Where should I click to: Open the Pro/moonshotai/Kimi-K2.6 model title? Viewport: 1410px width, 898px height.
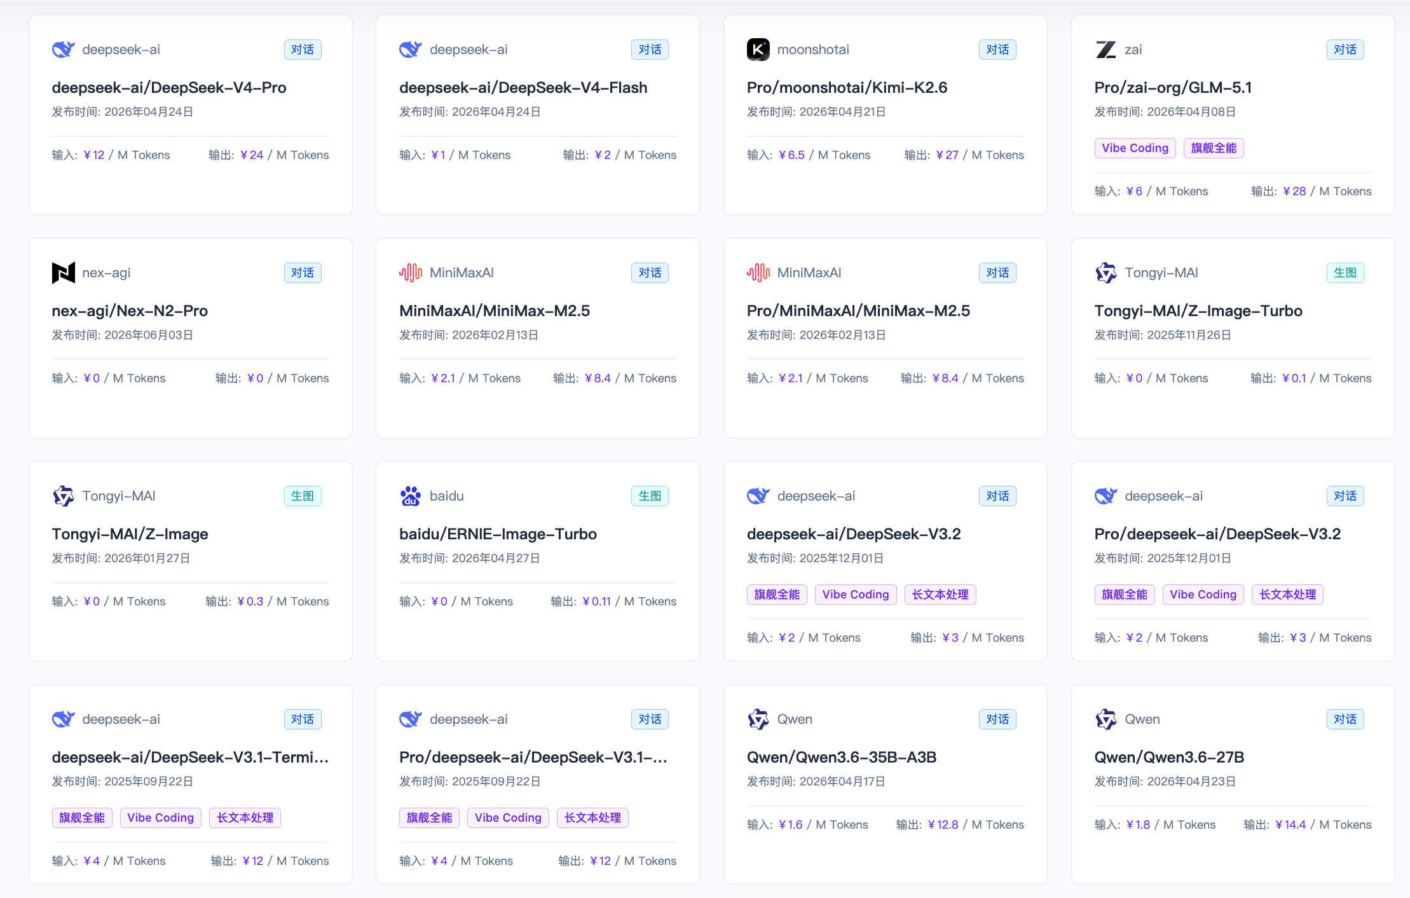(x=847, y=88)
